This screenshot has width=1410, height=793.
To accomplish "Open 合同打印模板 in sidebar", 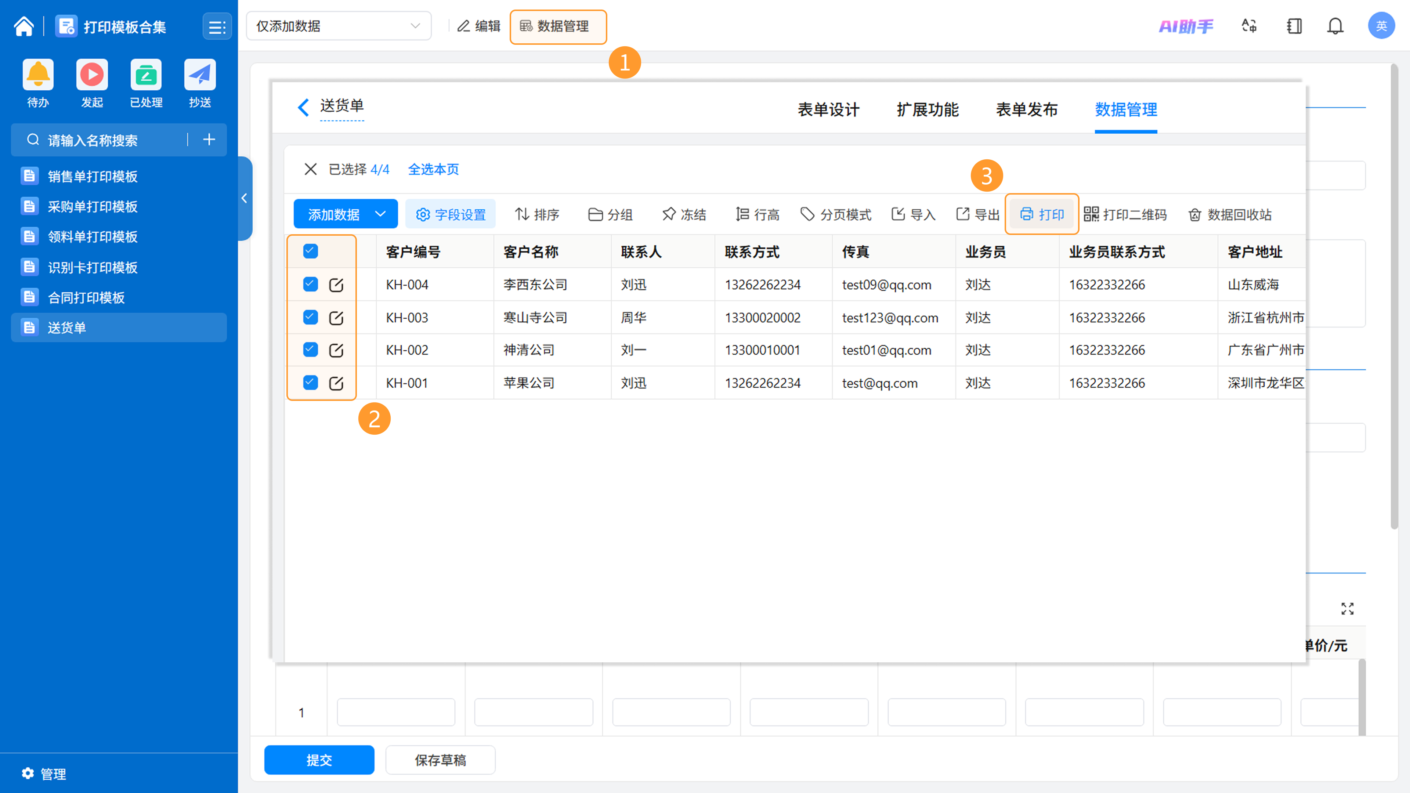I will (x=119, y=297).
